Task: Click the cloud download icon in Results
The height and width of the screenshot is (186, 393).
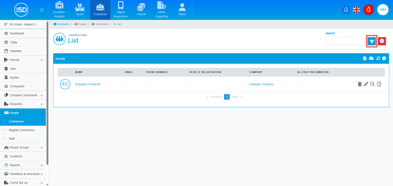Action: (371, 58)
